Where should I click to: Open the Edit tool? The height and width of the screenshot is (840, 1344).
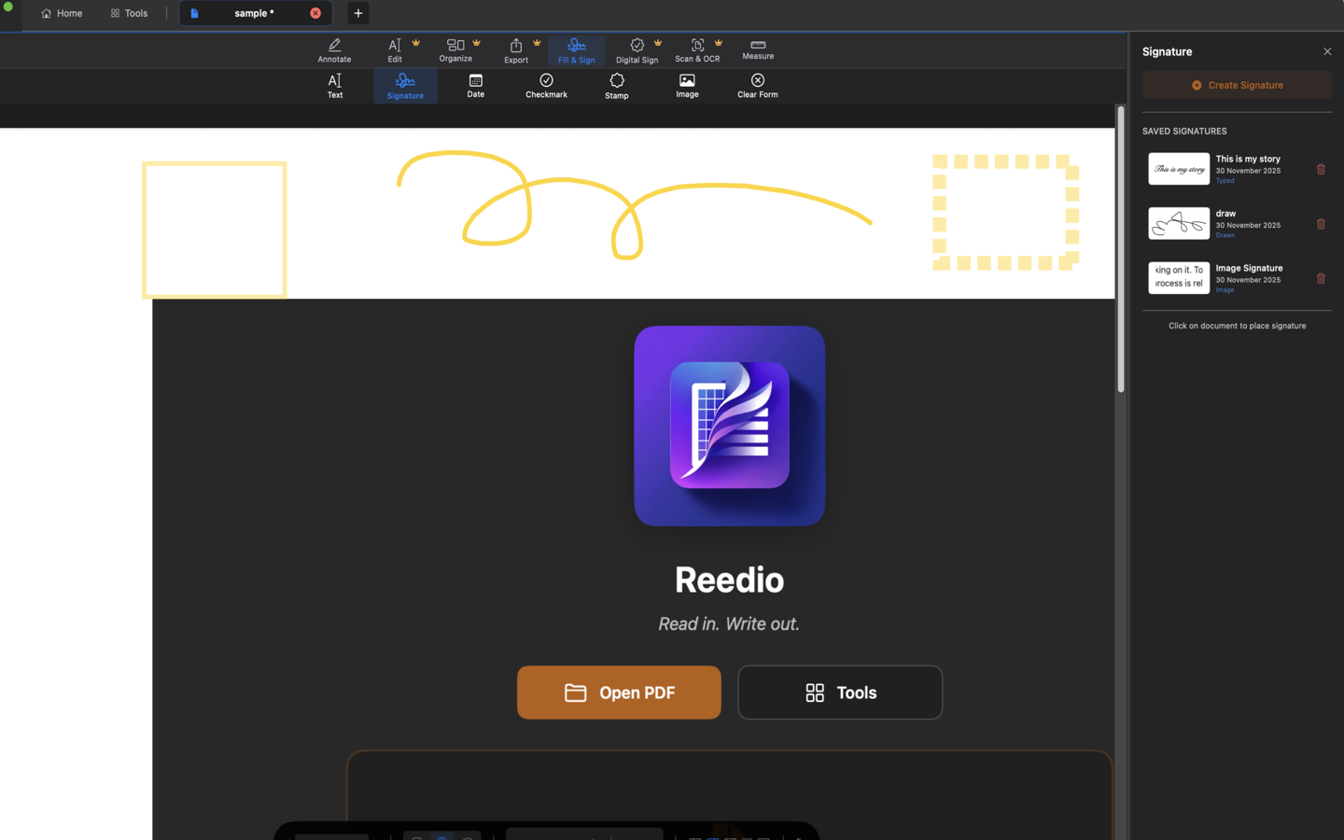point(394,50)
